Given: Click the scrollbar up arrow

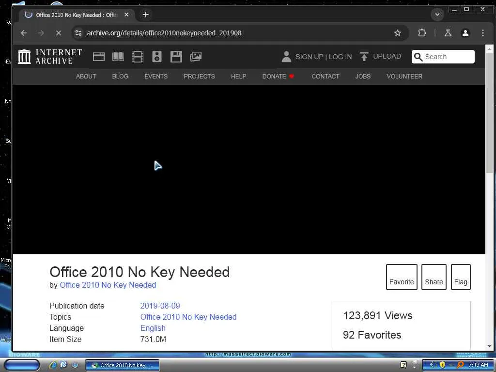Looking at the screenshot, I should [x=489, y=49].
